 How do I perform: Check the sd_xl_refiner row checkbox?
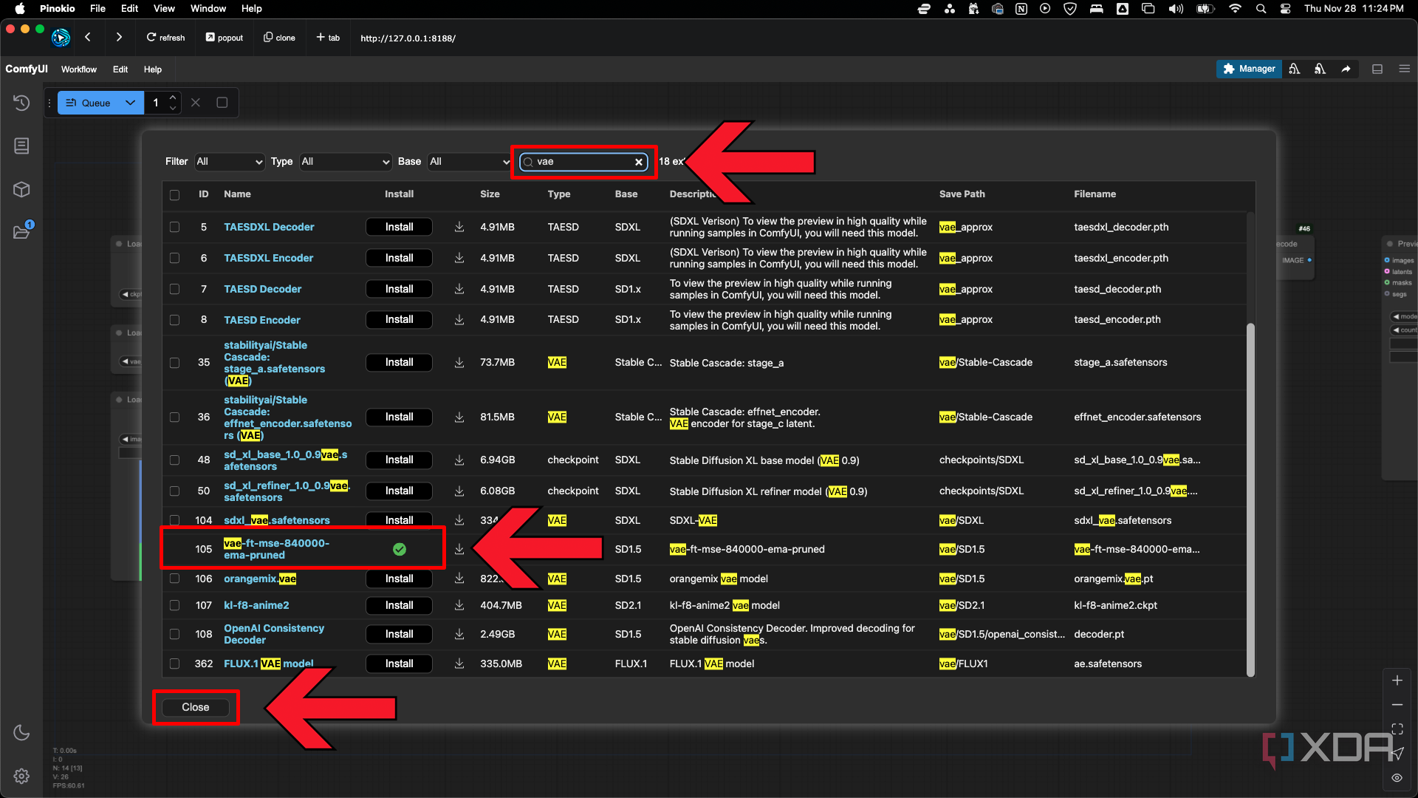pyautogui.click(x=174, y=491)
